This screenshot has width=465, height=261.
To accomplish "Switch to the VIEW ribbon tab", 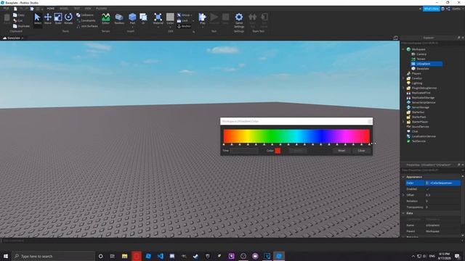I will (88, 9).
